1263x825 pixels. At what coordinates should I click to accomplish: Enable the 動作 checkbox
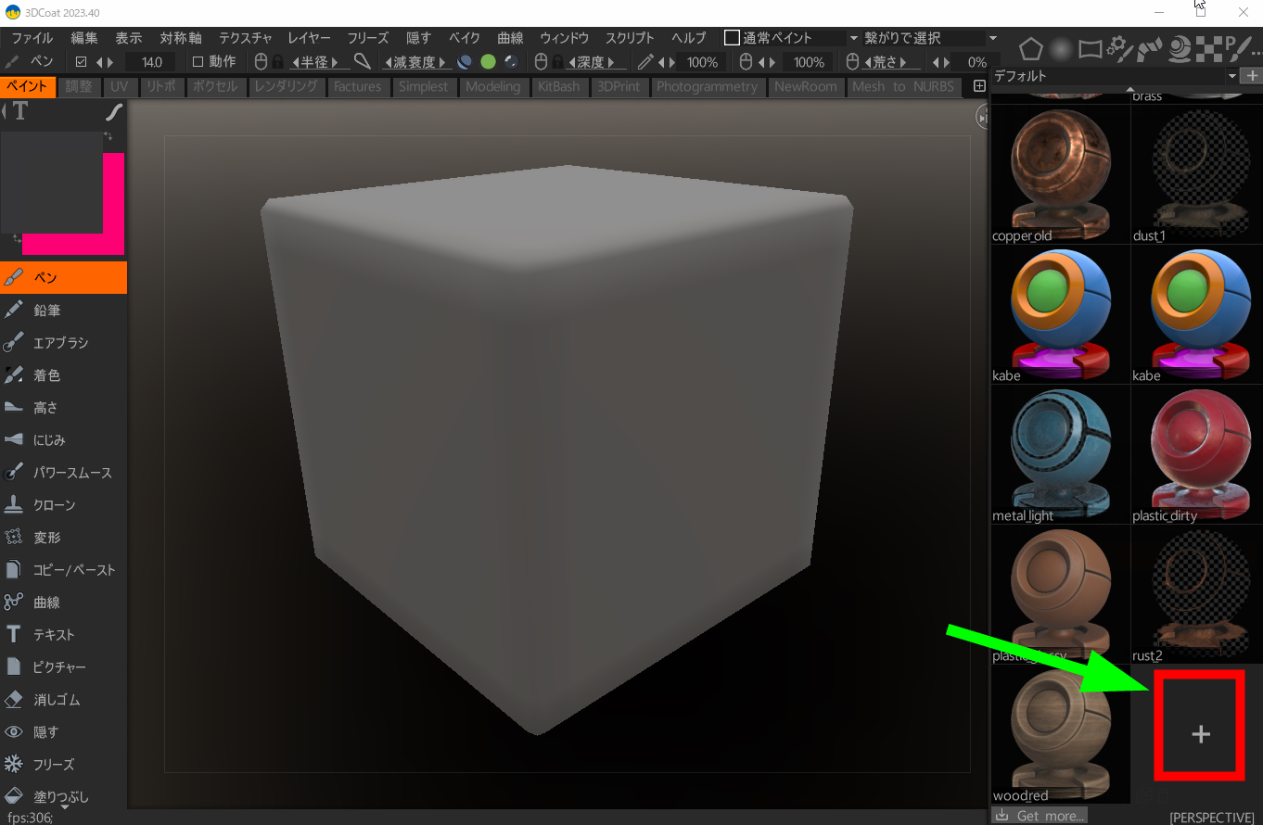click(x=197, y=62)
